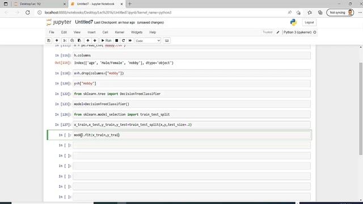Click the In [127] prompt label
The image size is (363, 204).
pos(63,125)
